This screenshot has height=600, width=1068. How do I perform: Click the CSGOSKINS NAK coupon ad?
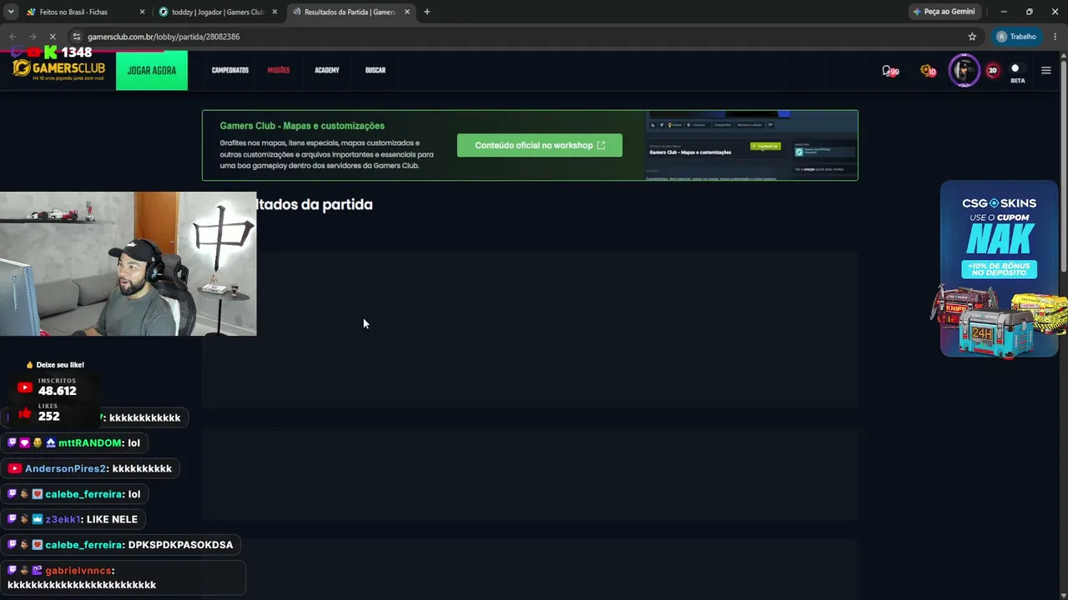tap(999, 269)
